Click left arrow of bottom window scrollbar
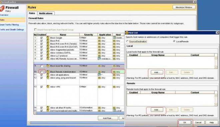Viewport: 220px width, 127px height. click(x=29, y=123)
